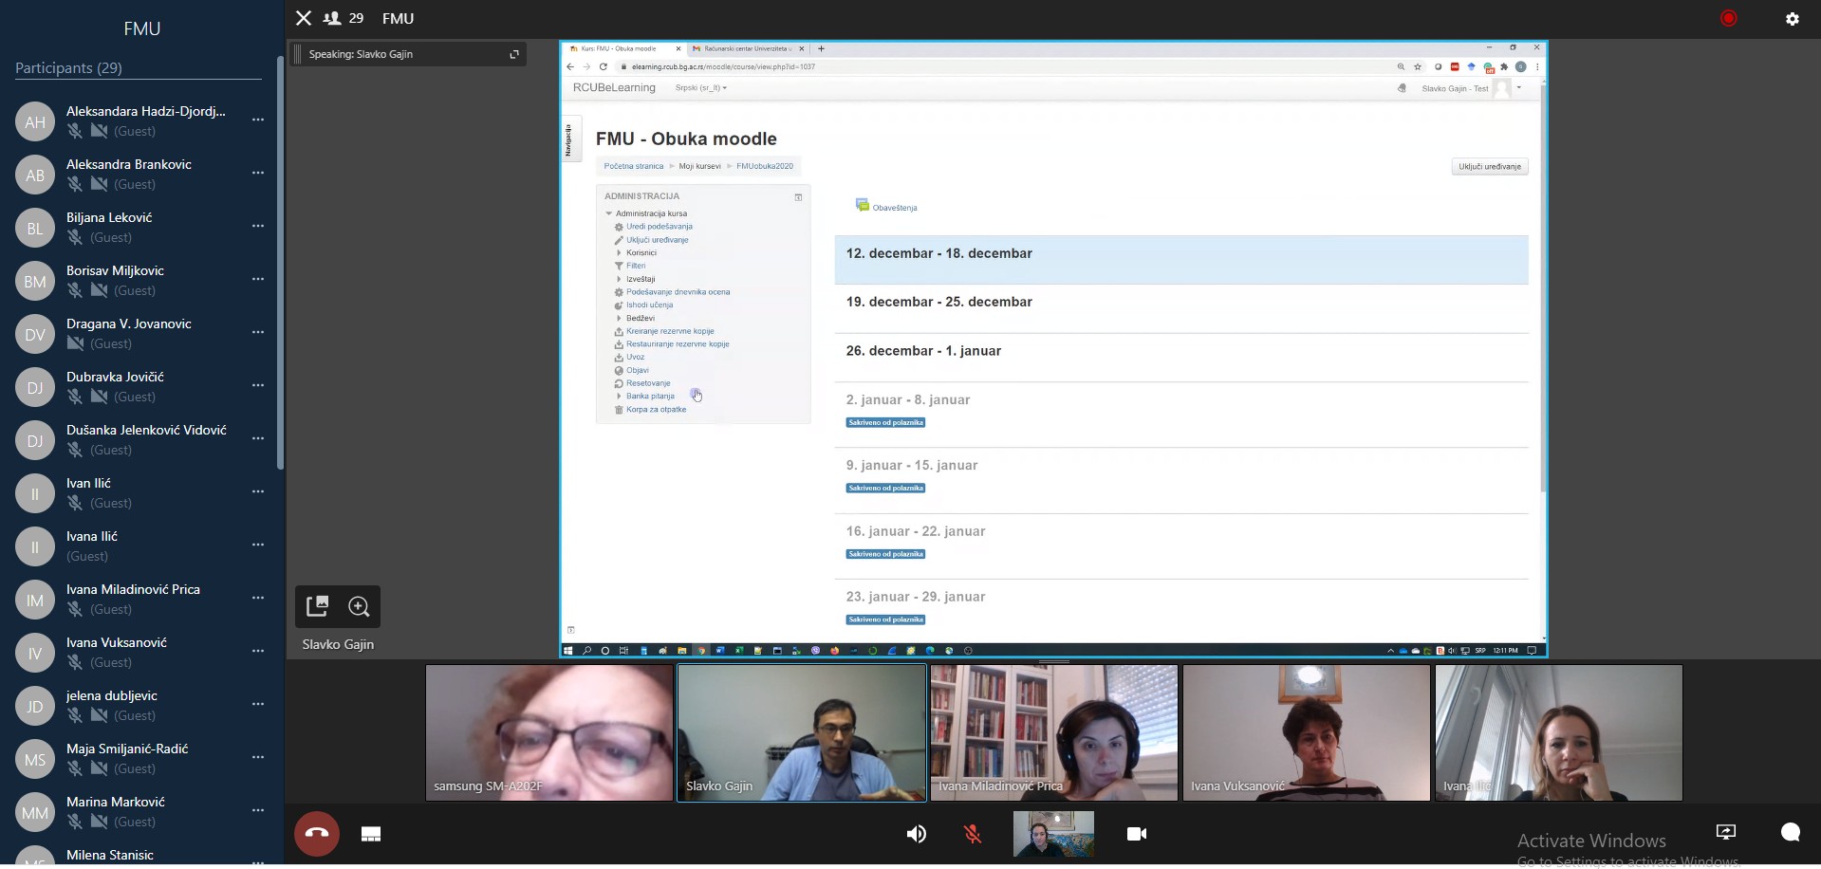Click the muted microphone icon for Aleksandra Brankovic

[75, 184]
